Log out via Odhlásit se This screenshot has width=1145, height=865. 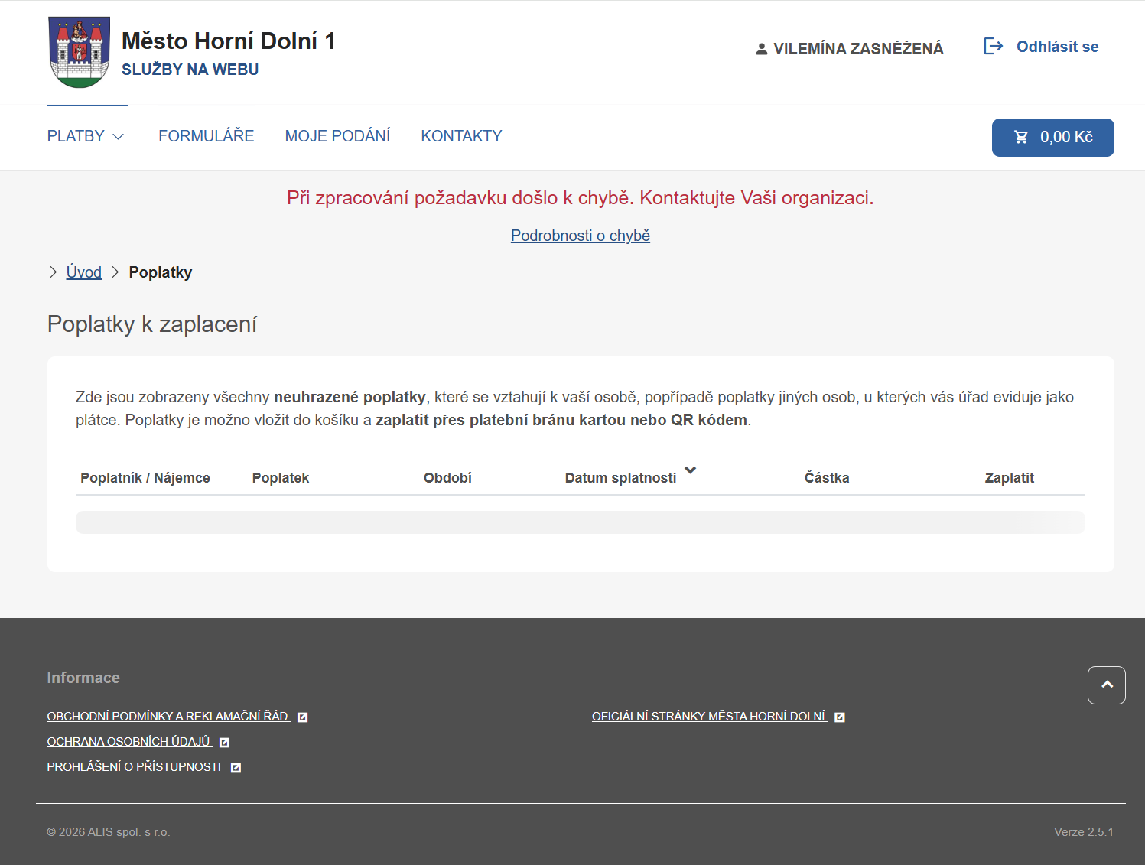[1056, 47]
